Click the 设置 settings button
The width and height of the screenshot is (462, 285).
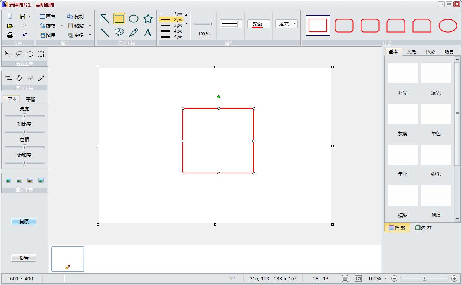coord(24,258)
